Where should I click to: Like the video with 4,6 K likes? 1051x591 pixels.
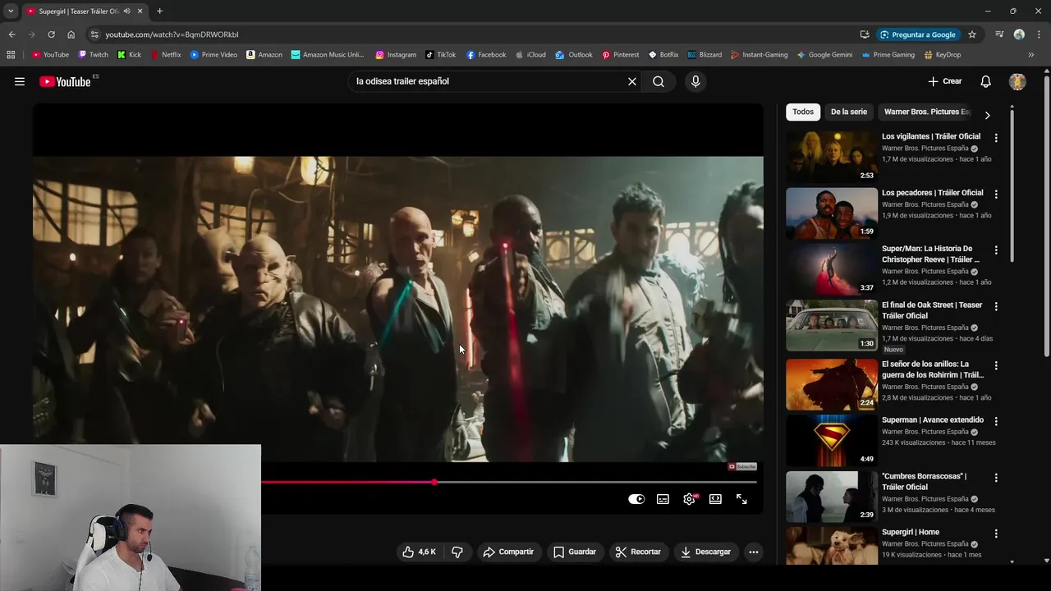(420, 552)
